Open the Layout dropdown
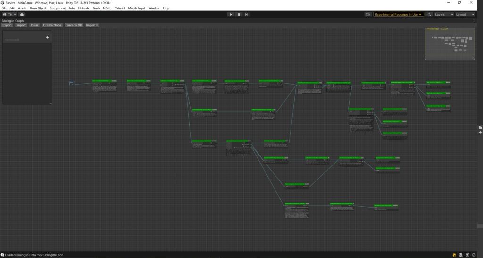The image size is (483, 258). [x=465, y=15]
